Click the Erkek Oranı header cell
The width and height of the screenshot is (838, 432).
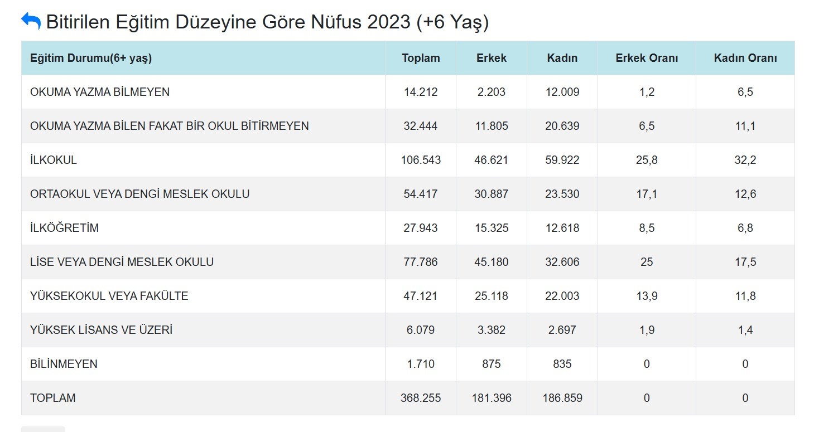coord(646,57)
